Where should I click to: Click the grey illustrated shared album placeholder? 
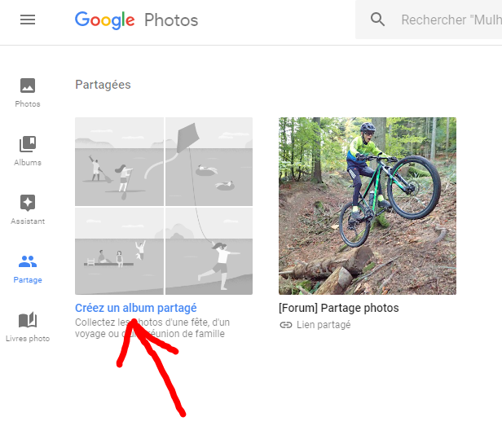pyautogui.click(x=164, y=205)
